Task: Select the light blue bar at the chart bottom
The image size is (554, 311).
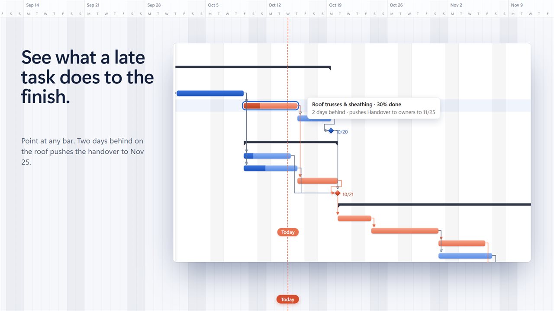Action: coord(465,256)
